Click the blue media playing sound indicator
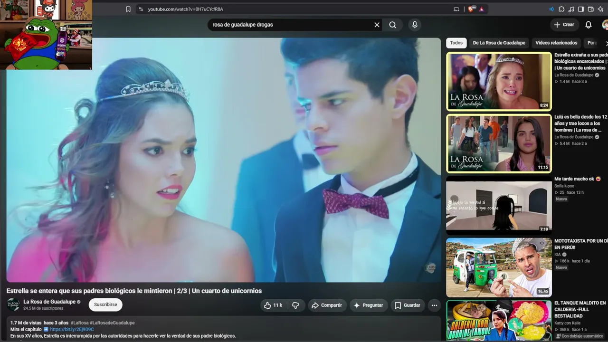 [551, 9]
